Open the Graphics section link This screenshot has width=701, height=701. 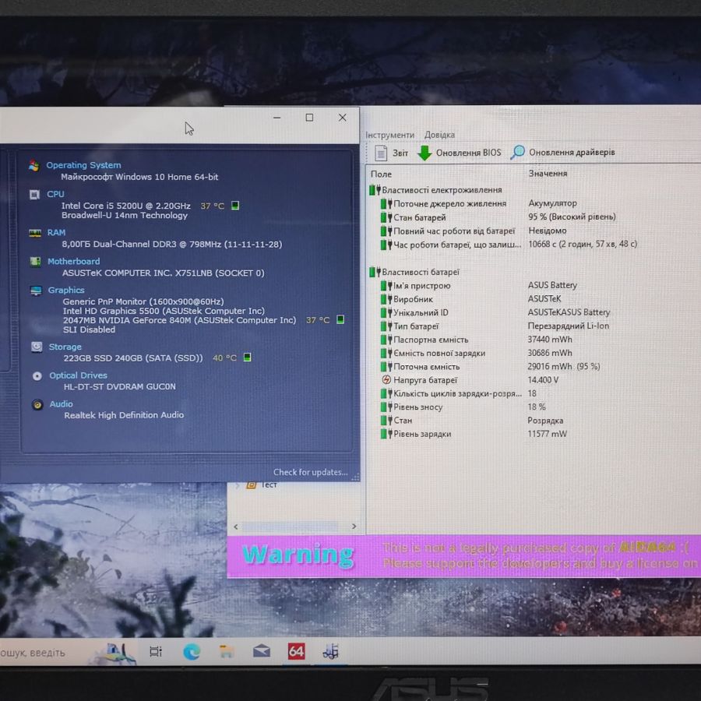click(x=66, y=291)
